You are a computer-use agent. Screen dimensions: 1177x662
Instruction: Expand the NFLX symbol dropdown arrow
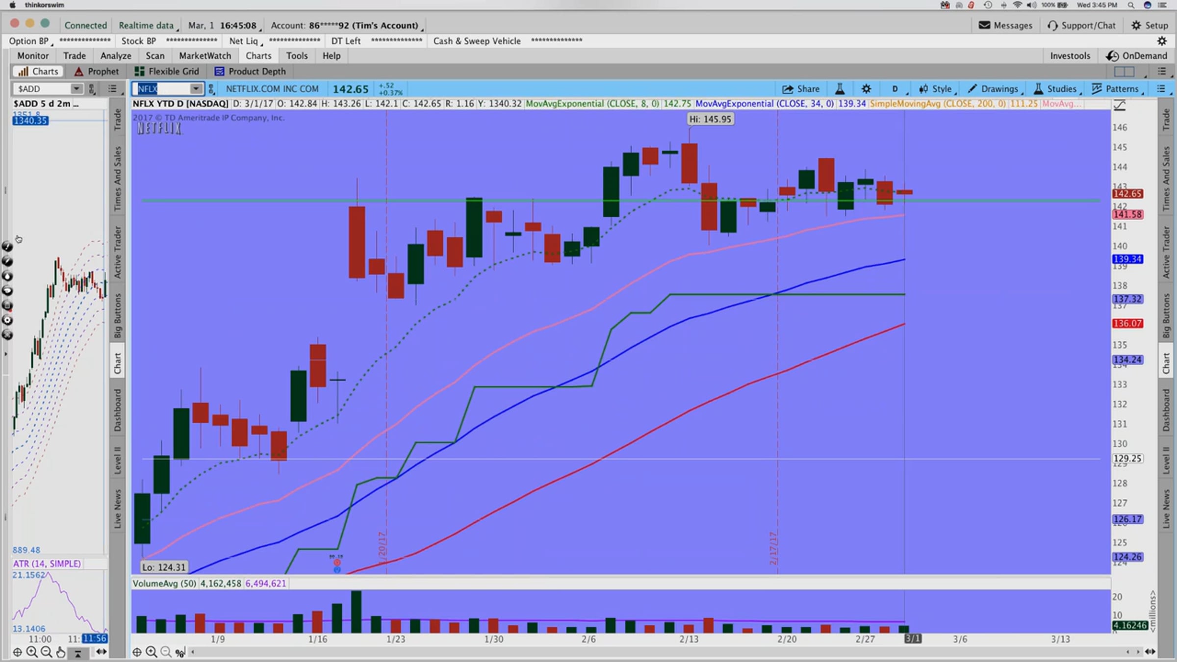pos(196,89)
